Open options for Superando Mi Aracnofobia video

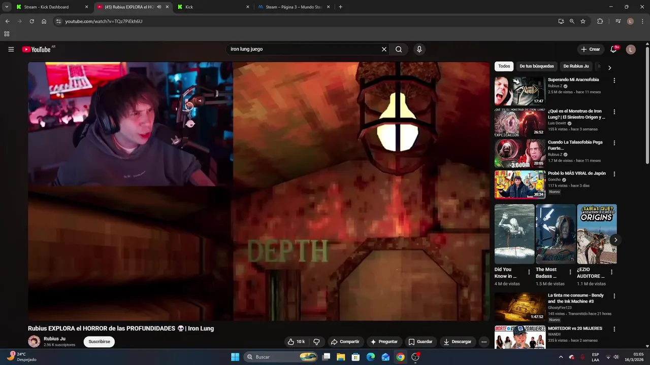[614, 80]
